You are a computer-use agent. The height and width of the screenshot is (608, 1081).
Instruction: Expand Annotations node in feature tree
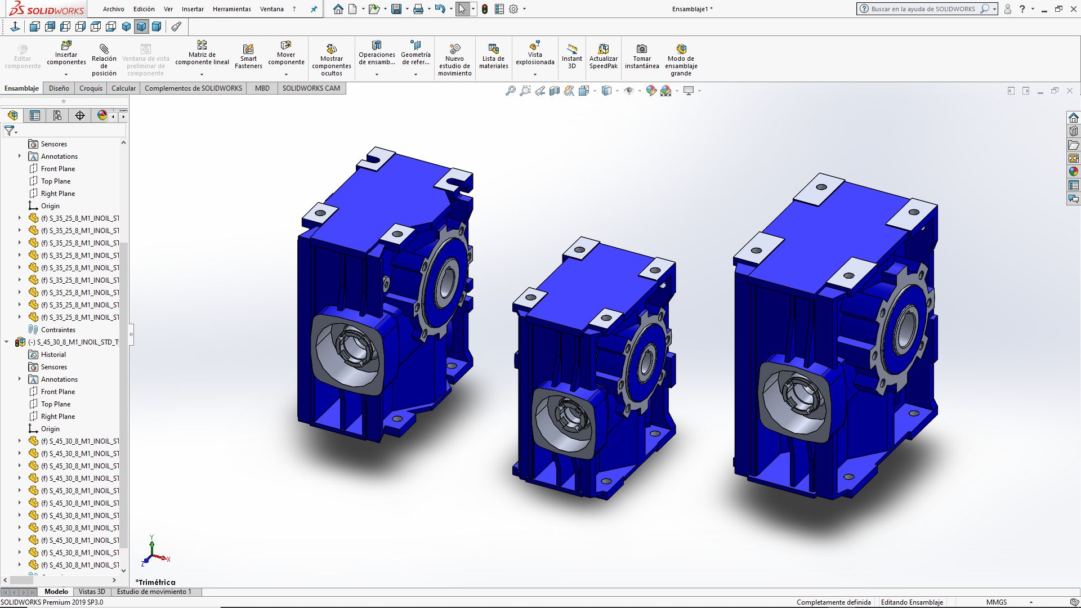(20, 157)
